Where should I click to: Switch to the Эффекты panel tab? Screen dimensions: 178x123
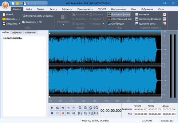(x=17, y=33)
